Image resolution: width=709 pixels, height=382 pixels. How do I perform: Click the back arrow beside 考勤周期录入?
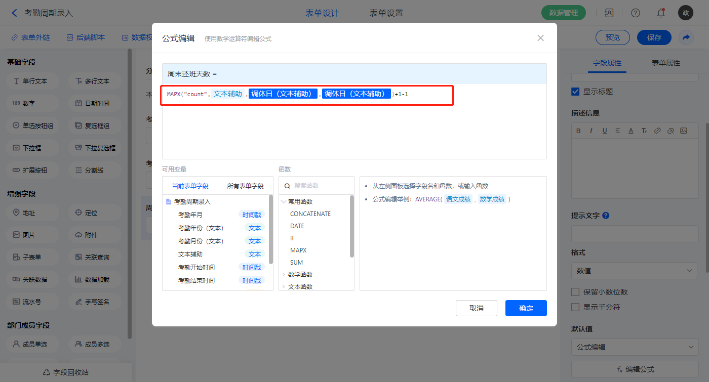14,13
